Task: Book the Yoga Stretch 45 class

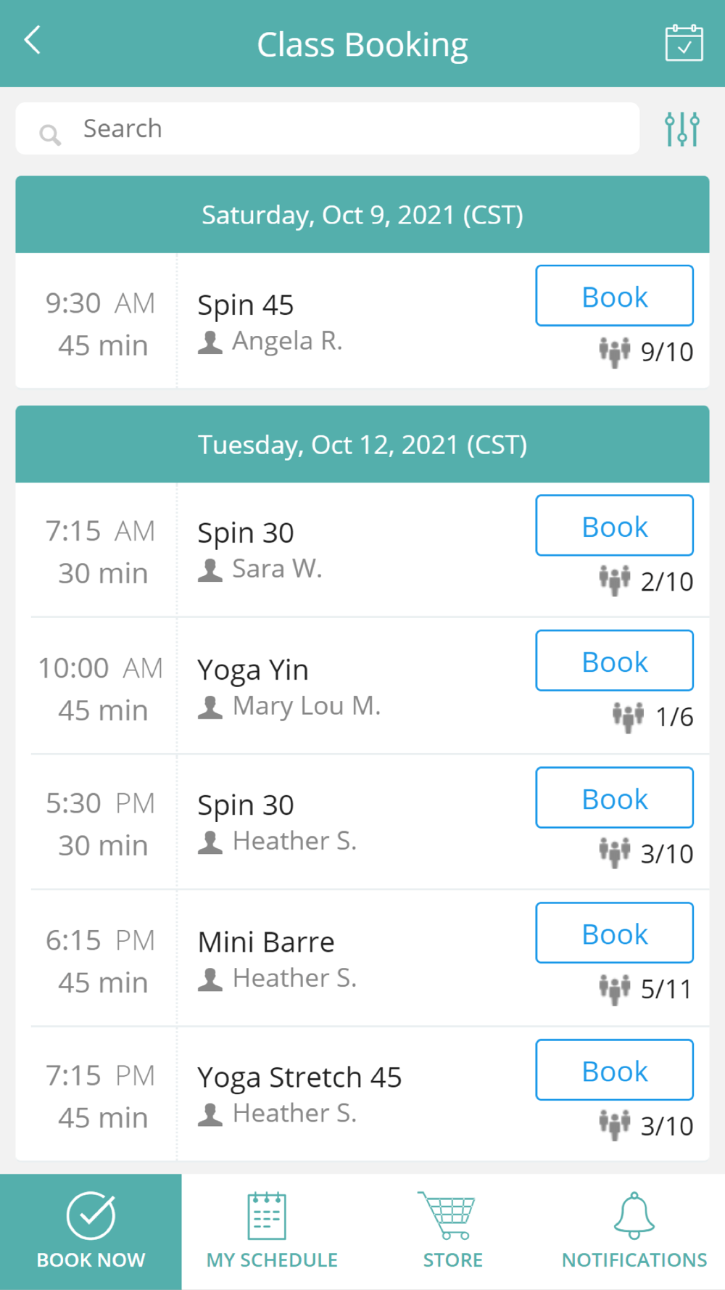Action: (614, 1070)
